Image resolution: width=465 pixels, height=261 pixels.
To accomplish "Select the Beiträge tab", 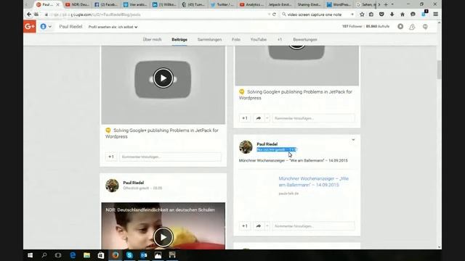I will (179, 39).
